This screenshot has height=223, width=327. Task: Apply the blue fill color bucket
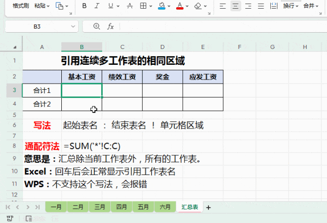pyautogui.click(x=161, y=6)
